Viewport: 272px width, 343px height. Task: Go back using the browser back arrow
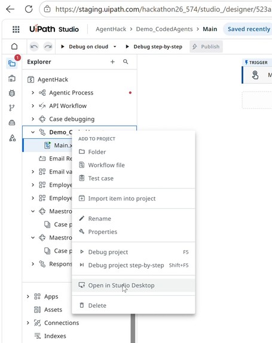click(x=10, y=9)
